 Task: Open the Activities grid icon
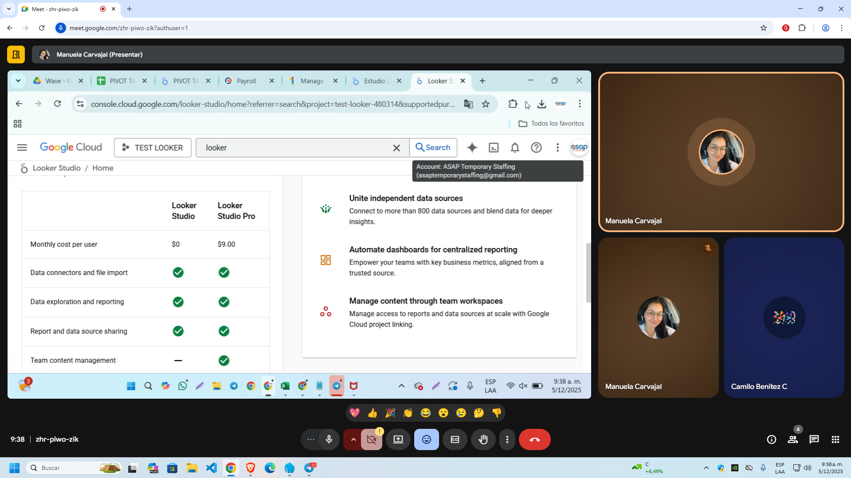coord(835,439)
